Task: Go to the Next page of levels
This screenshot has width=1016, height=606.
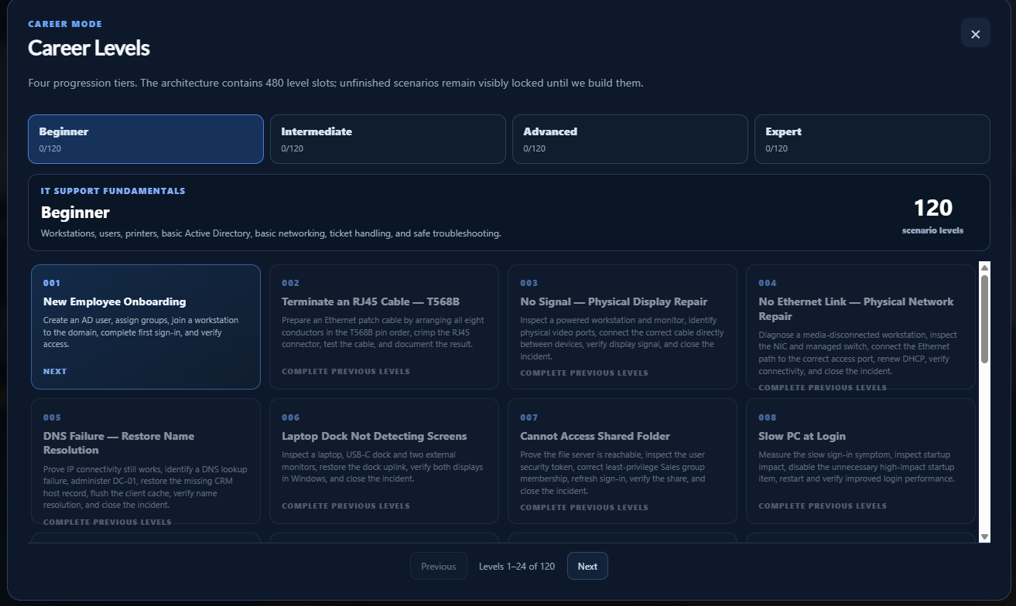Action: click(x=587, y=566)
